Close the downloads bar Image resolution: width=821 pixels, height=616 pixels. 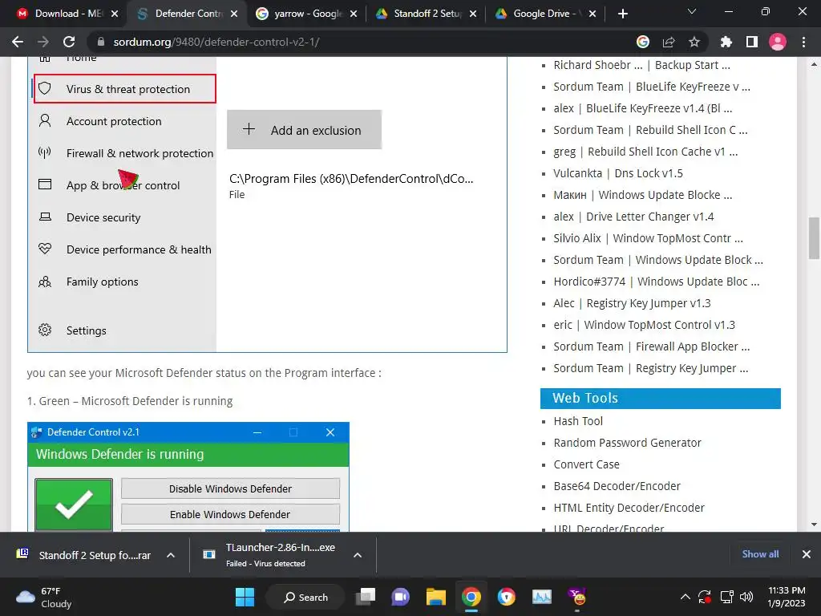[x=807, y=554]
